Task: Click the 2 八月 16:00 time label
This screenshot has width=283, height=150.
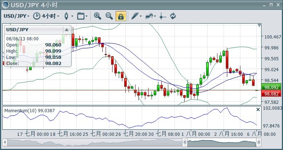Action: (228, 134)
